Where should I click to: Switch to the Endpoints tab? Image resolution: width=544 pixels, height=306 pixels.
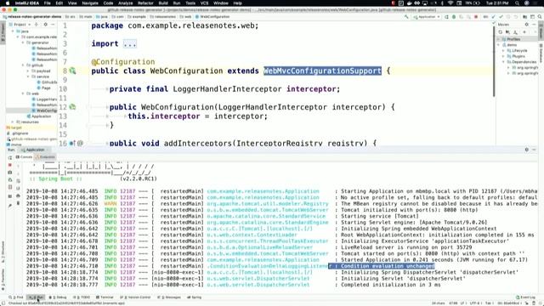(x=45, y=157)
